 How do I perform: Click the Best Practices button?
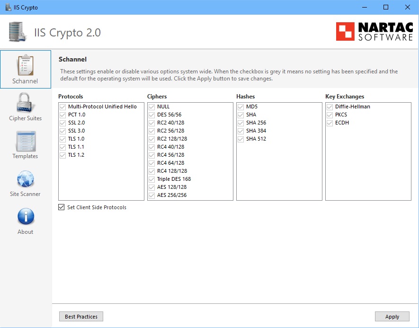pos(81,317)
